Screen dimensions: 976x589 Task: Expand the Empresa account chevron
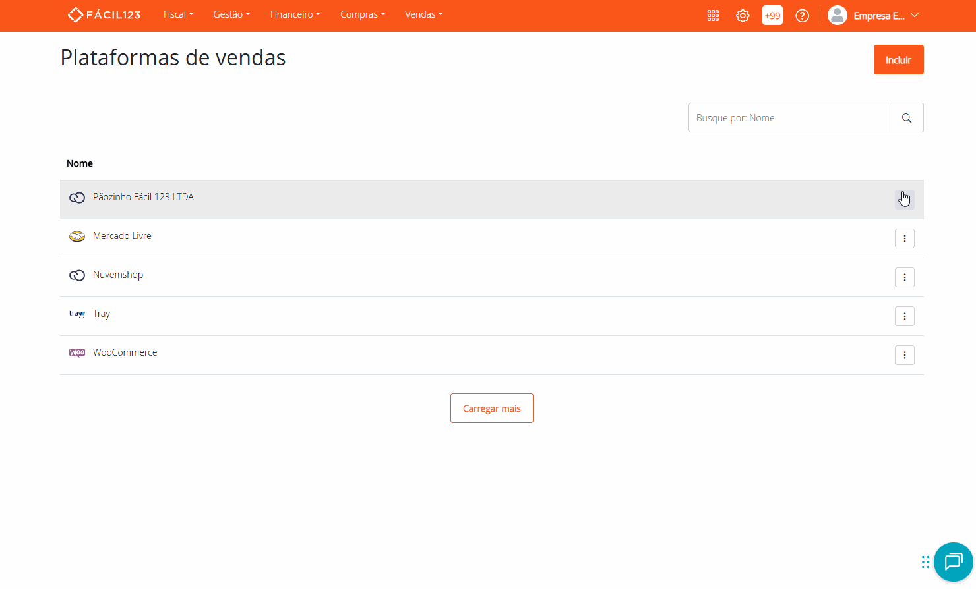915,15
